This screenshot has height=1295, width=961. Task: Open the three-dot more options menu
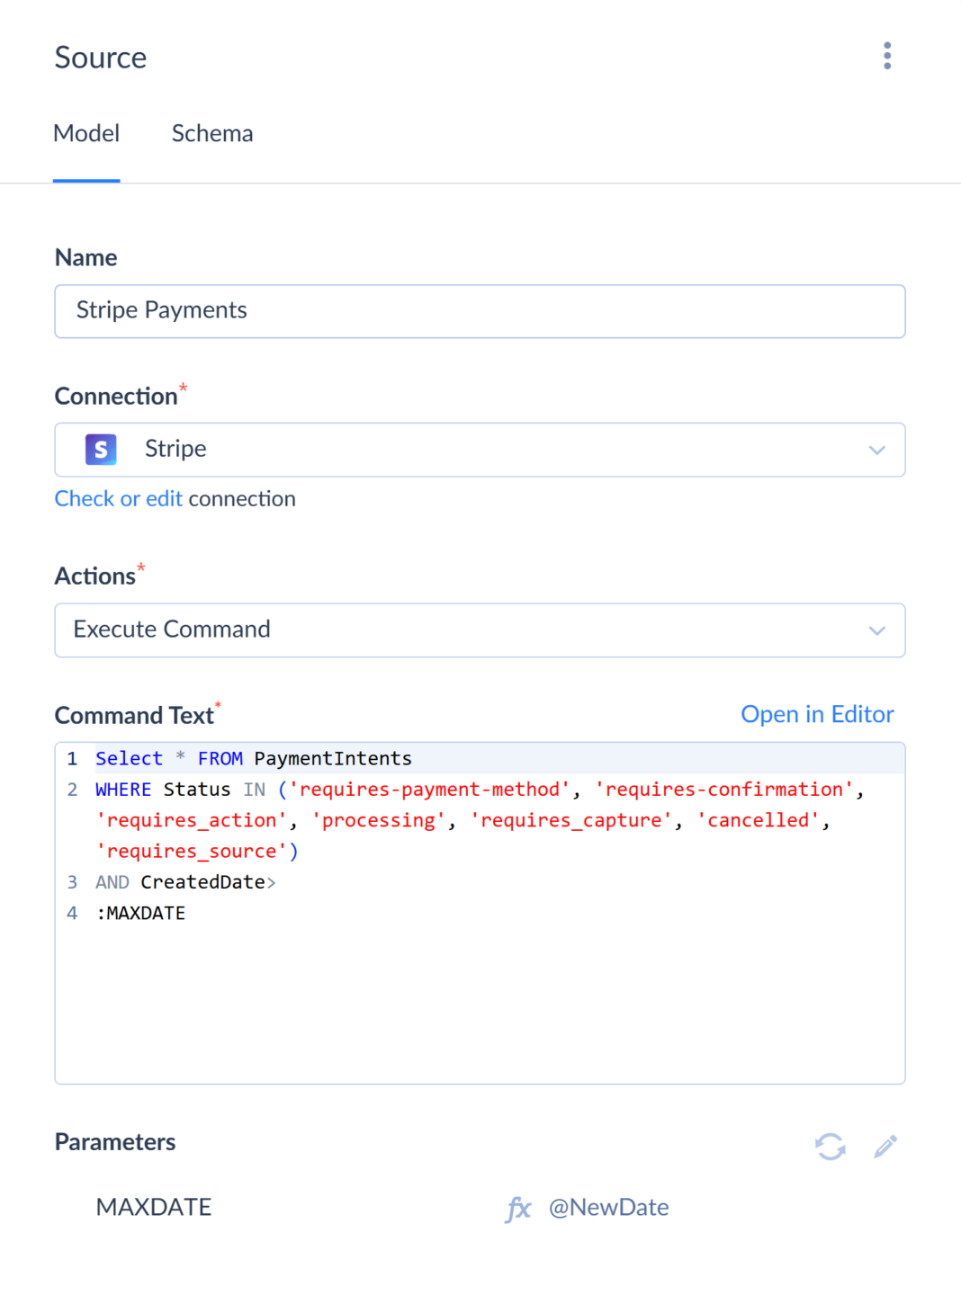[x=887, y=56]
